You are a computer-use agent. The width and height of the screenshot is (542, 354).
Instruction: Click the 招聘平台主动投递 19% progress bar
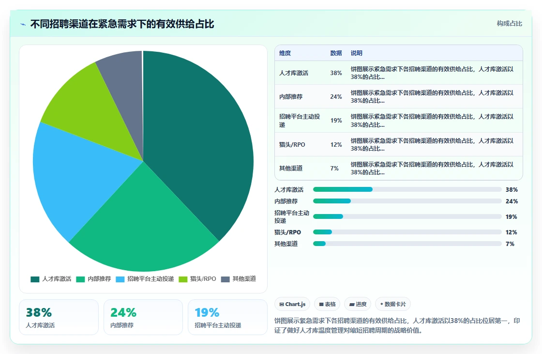coord(407,216)
